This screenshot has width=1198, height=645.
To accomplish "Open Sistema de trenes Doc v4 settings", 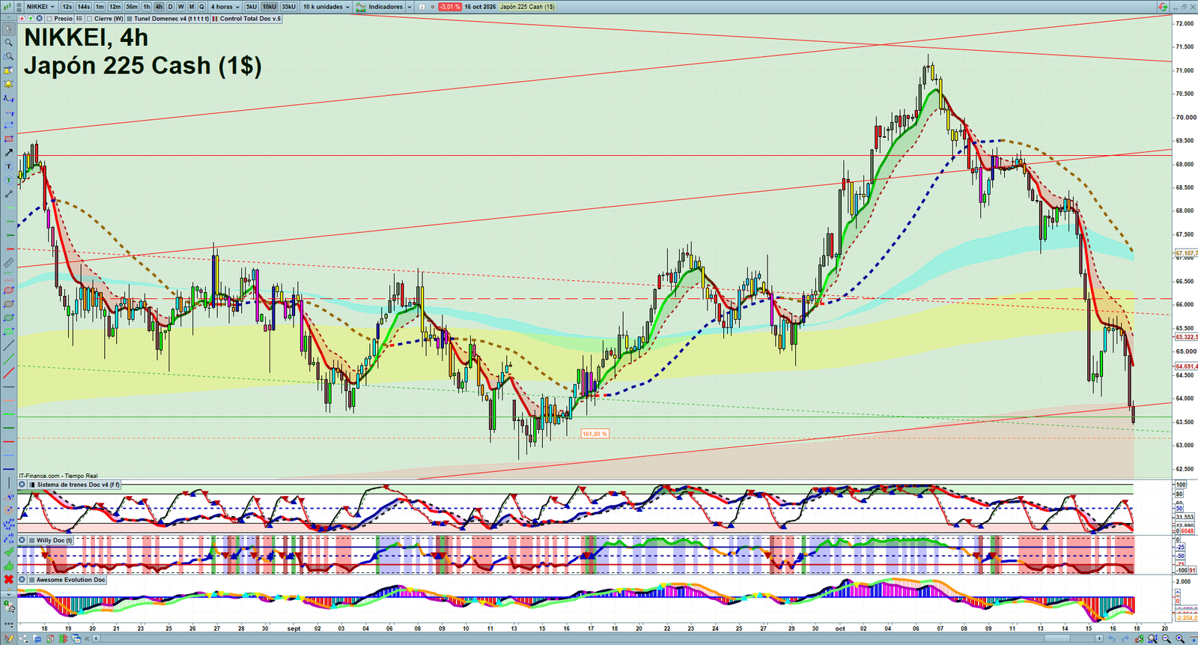I will 79,485.
